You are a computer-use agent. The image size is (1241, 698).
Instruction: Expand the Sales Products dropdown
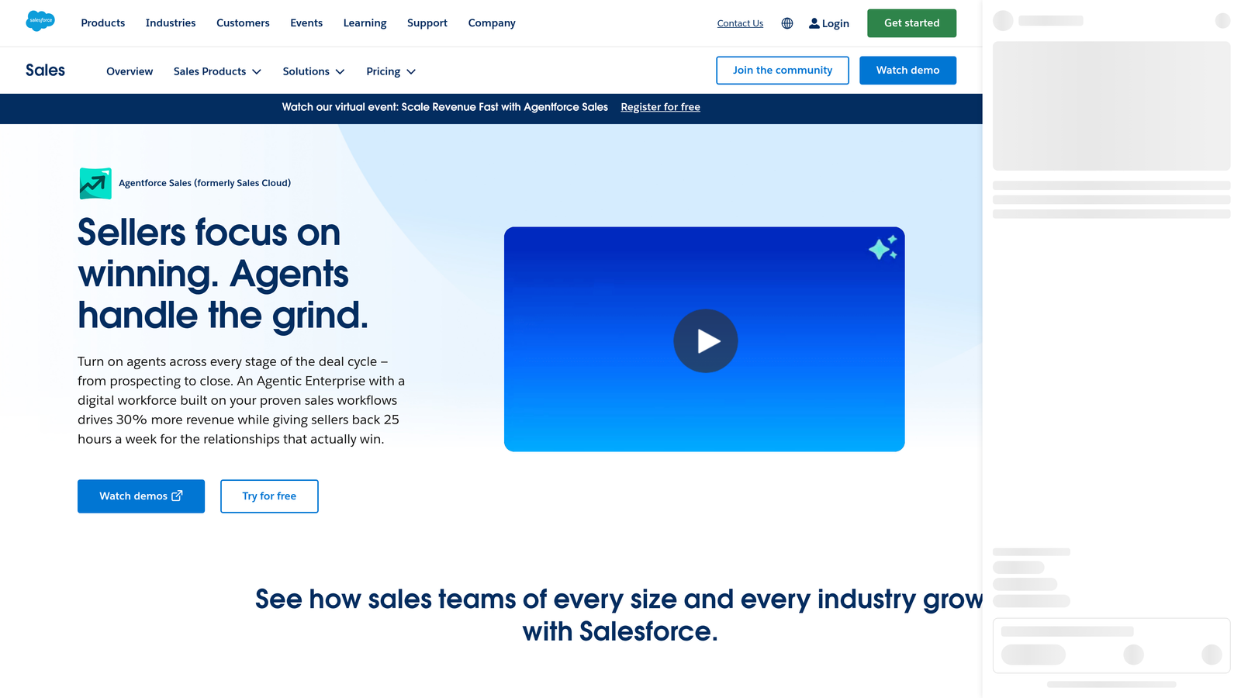click(x=217, y=71)
